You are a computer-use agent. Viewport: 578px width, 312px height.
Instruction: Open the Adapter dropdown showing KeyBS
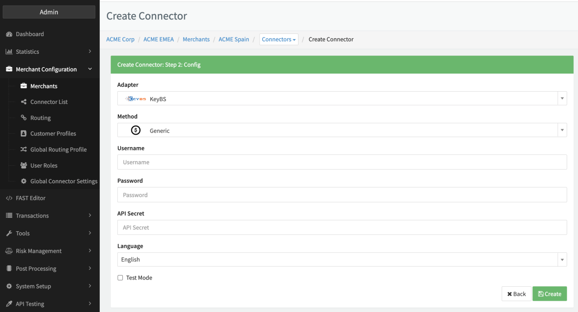[x=342, y=98]
